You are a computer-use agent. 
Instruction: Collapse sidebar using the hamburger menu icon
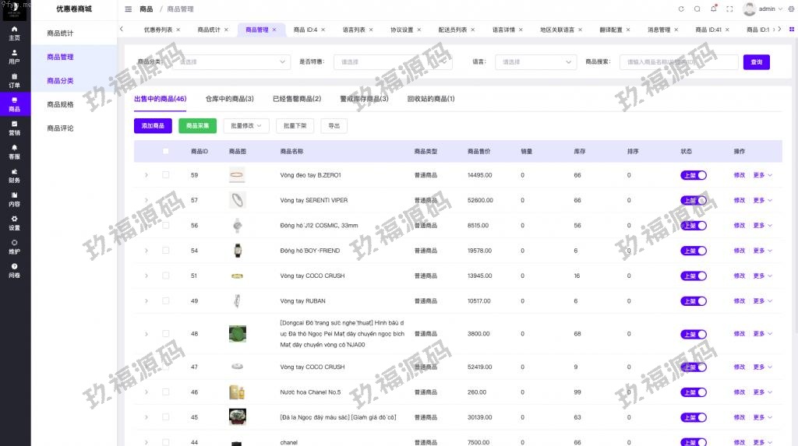pos(129,9)
